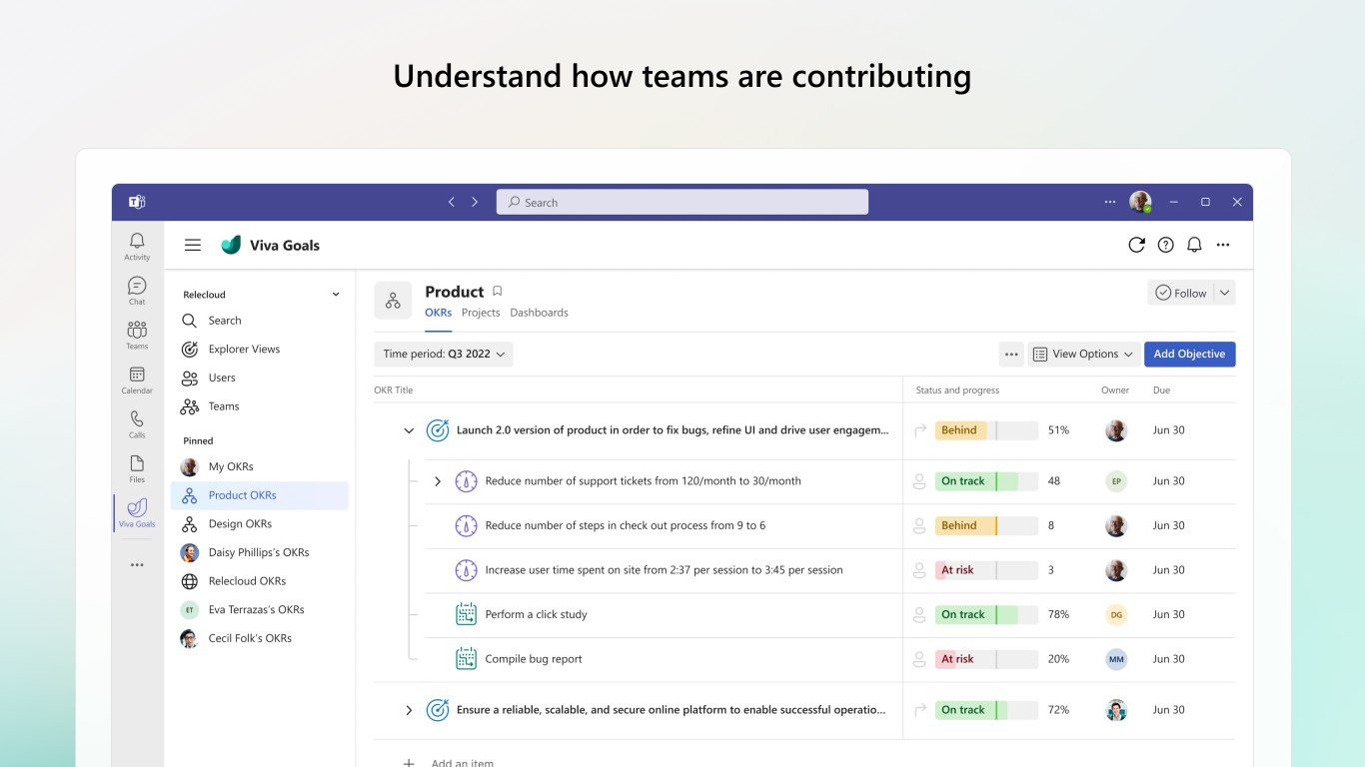Switch to the Projects tab
This screenshot has height=767, width=1365.
pos(481,313)
